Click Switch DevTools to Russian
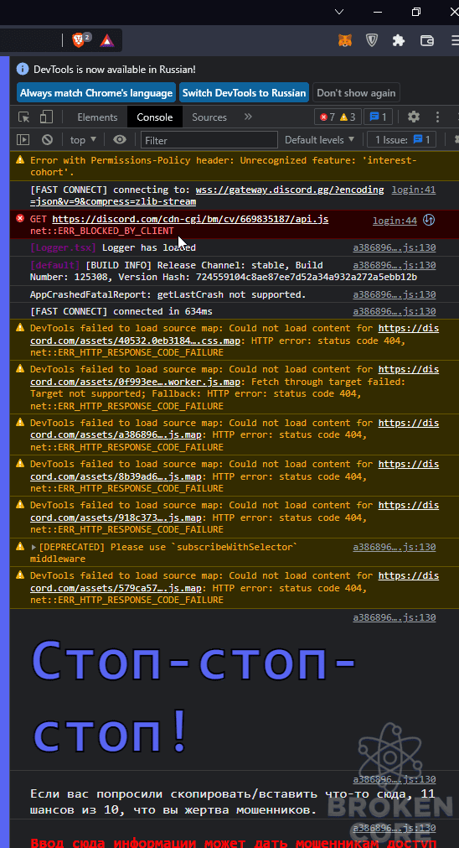 244,93
